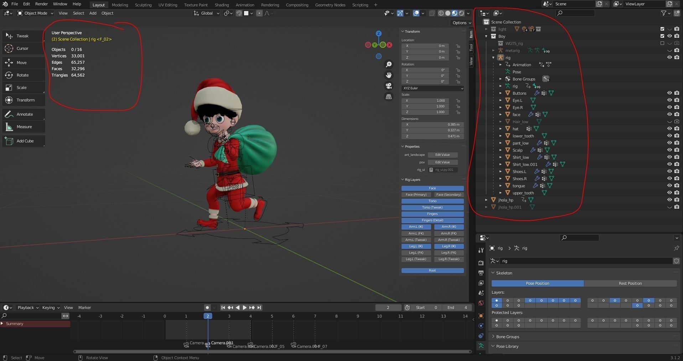Screen dimensions: 683x361
Task: Choose the Add Cube tool
Action: pos(24,141)
